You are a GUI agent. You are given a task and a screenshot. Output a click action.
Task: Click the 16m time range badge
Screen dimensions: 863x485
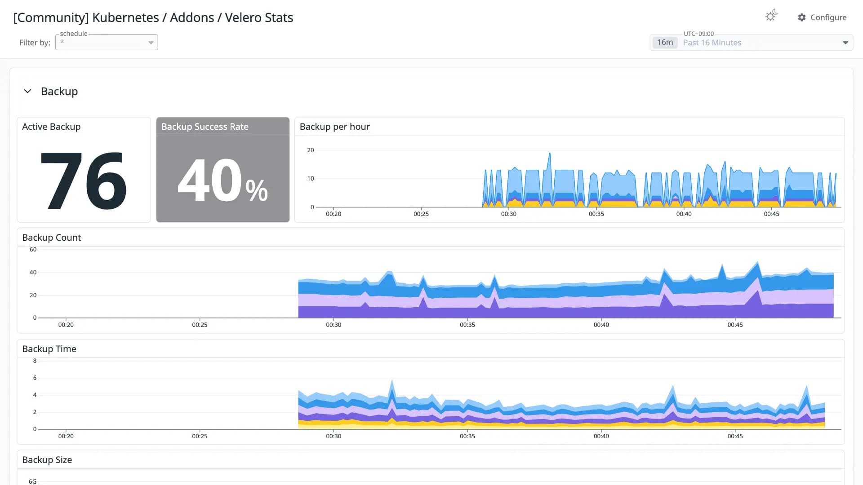tap(665, 42)
